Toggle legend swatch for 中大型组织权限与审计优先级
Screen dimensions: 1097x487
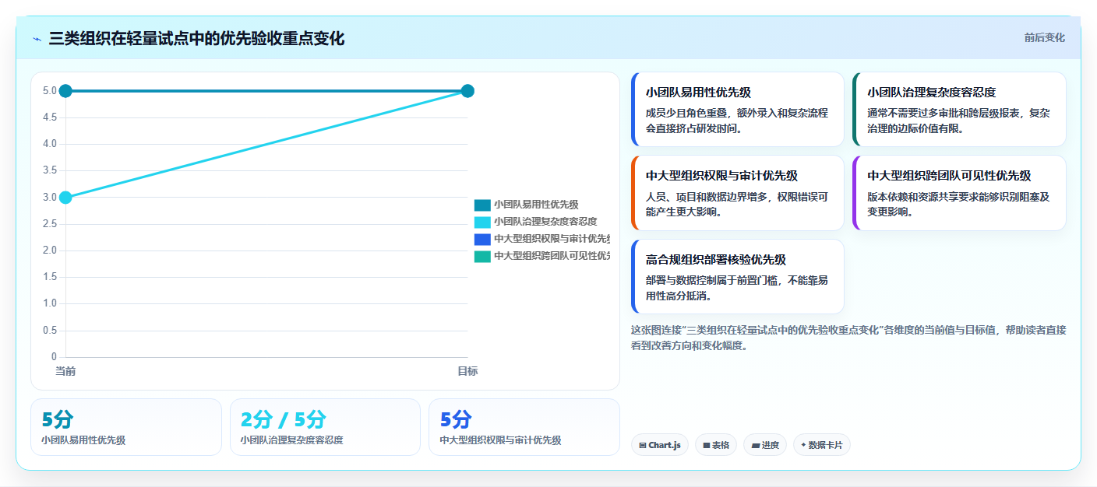[x=482, y=239]
